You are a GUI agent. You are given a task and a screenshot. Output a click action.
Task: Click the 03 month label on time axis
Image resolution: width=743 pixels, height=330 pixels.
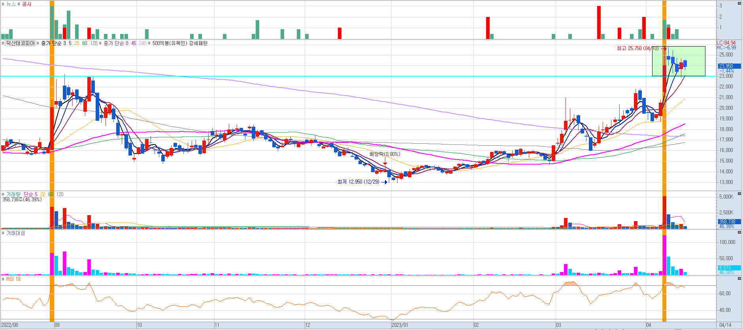[x=558, y=325]
